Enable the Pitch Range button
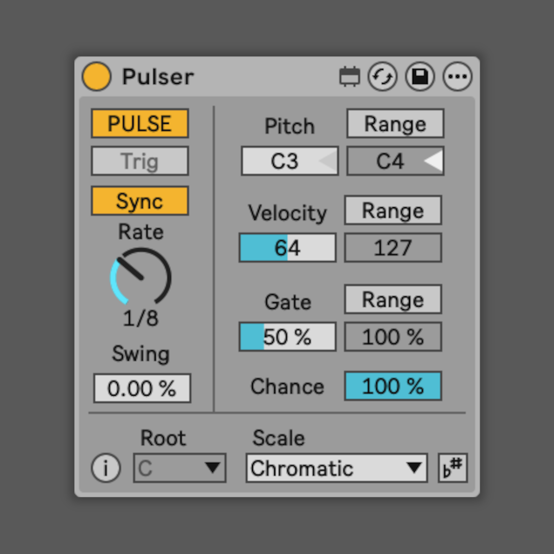554x554 pixels. click(x=395, y=124)
